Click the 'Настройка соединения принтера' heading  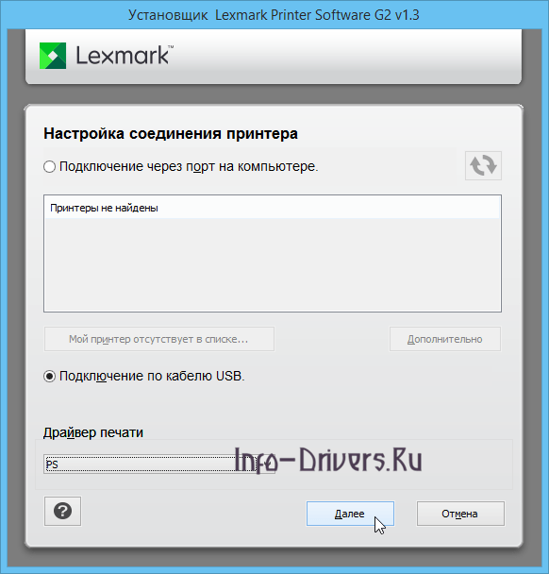pyautogui.click(x=171, y=134)
